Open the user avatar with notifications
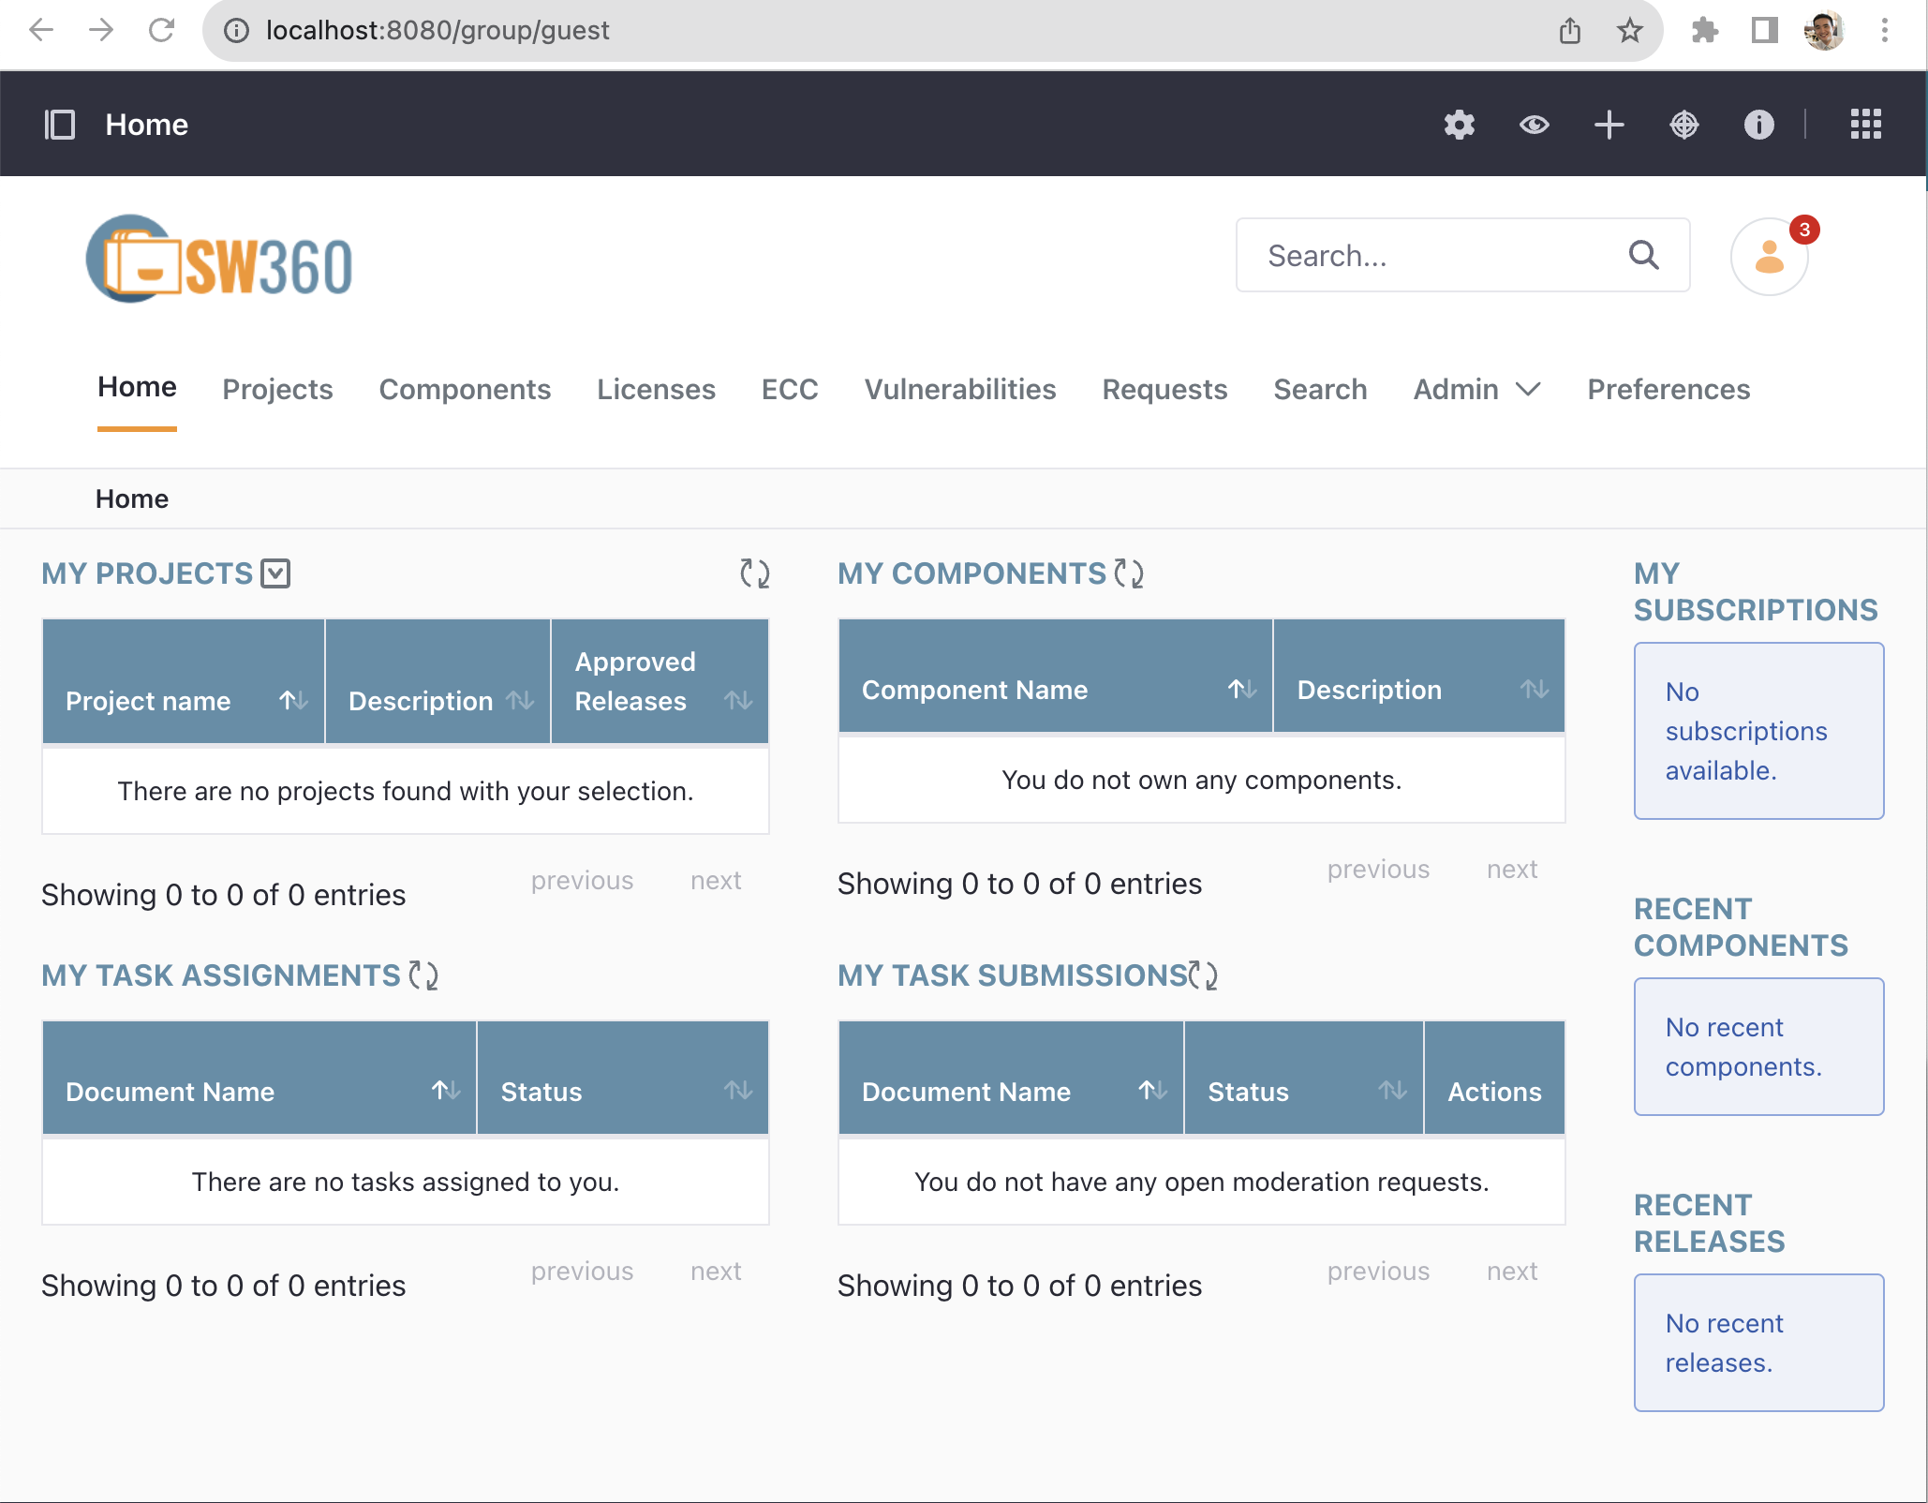1928x1503 pixels. [x=1769, y=257]
